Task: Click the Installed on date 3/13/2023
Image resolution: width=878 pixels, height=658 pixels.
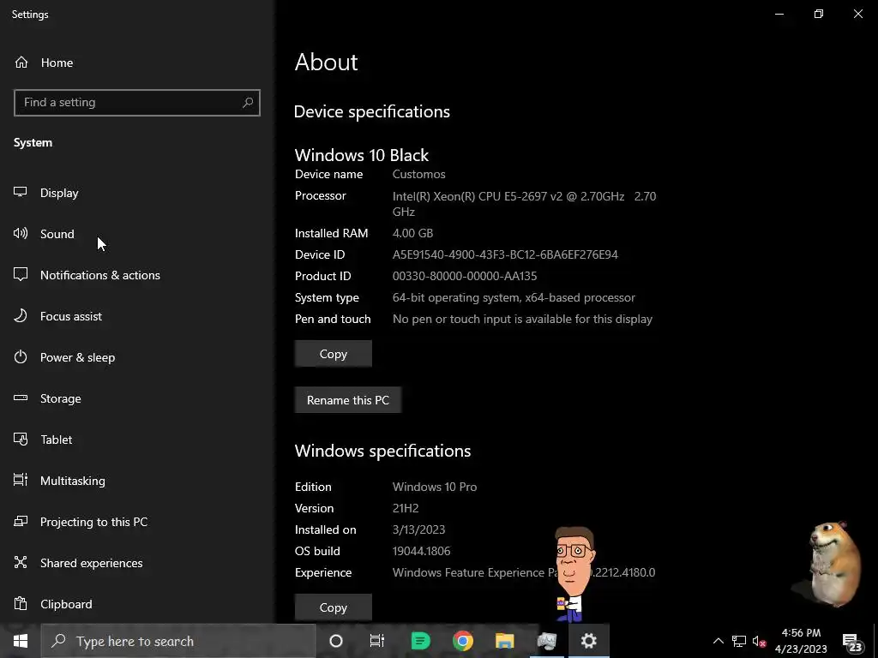Action: tap(418, 529)
